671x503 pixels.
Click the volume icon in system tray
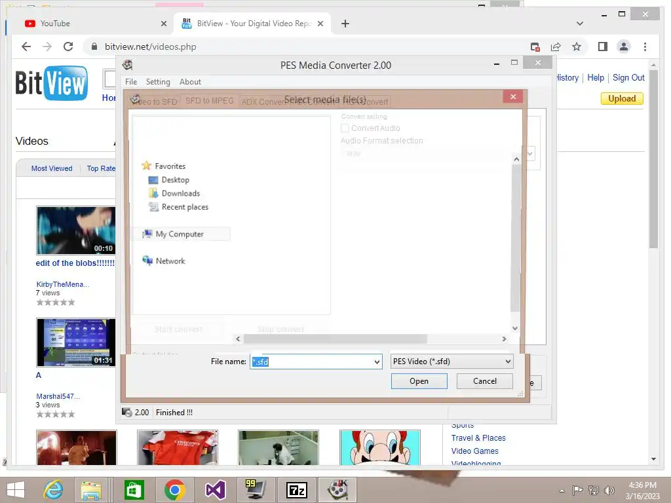609,490
